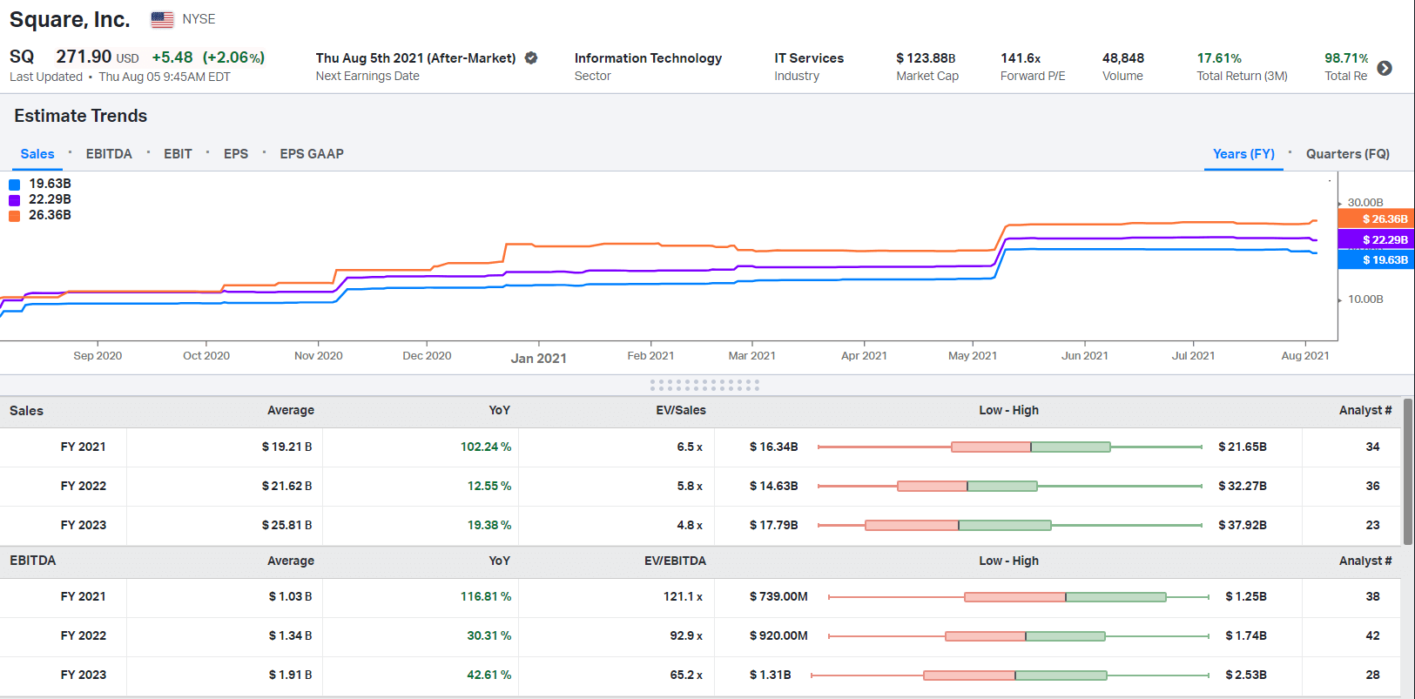The width and height of the screenshot is (1415, 699).
Task: Click the blue $19.63B chart value label
Action: (x=1377, y=260)
